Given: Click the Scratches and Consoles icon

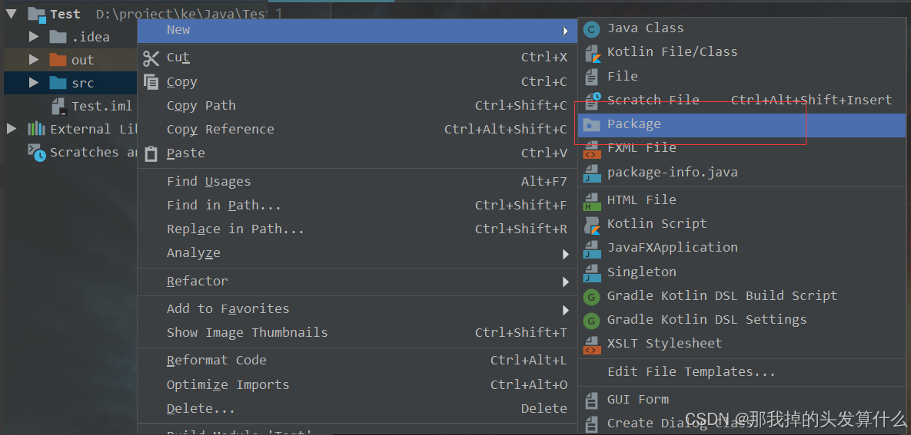Looking at the screenshot, I should click(x=37, y=153).
